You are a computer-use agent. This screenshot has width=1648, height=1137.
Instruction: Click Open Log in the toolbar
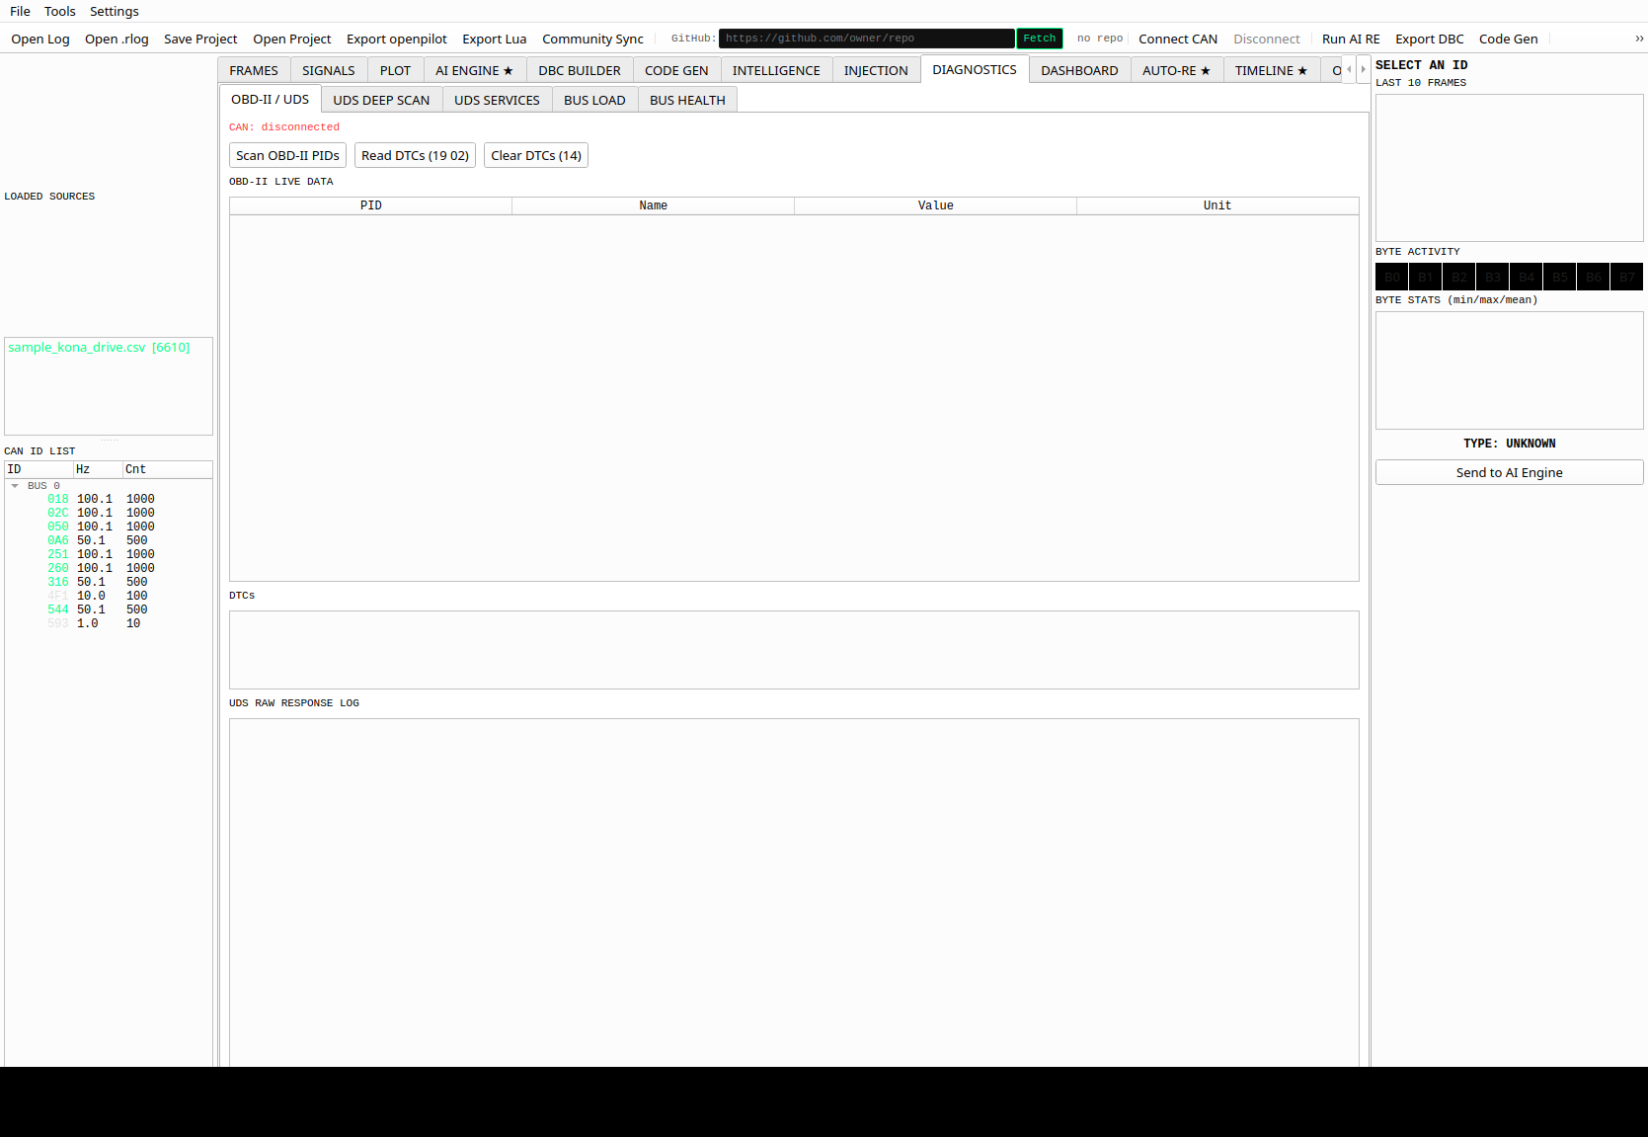pyautogui.click(x=40, y=39)
